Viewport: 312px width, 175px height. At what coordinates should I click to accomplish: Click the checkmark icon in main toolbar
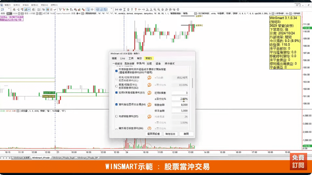pyautogui.click(x=55, y=9)
